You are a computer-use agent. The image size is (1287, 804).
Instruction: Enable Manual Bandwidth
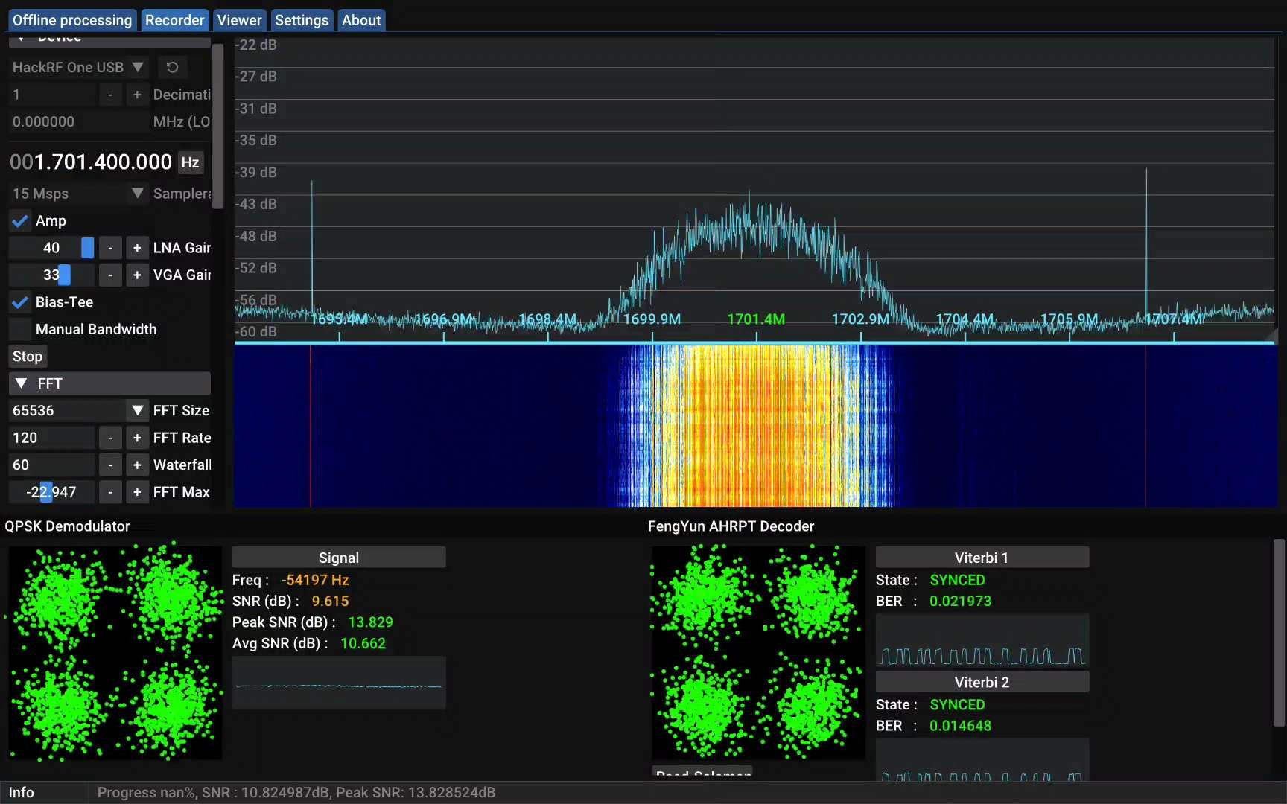click(19, 328)
